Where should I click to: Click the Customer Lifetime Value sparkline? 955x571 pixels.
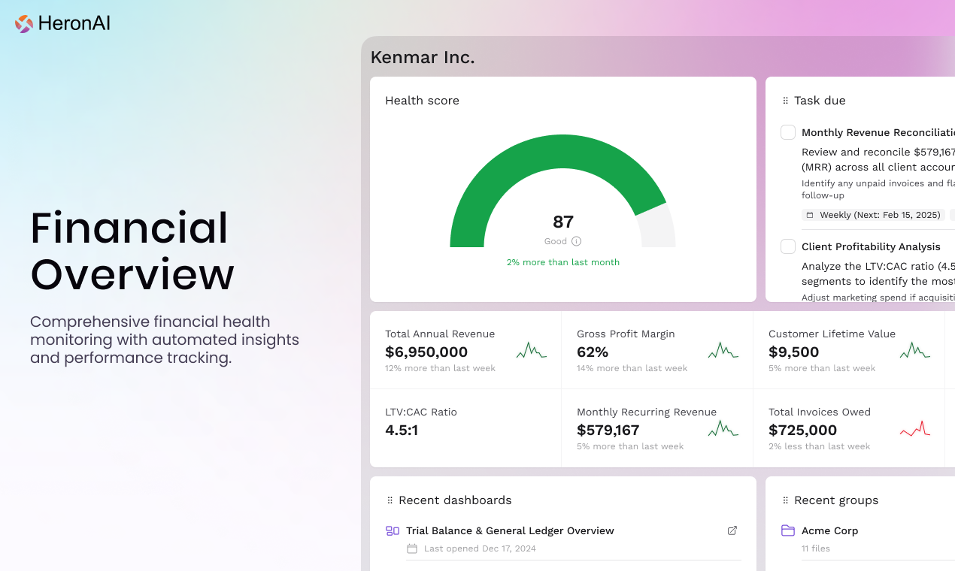(x=915, y=350)
